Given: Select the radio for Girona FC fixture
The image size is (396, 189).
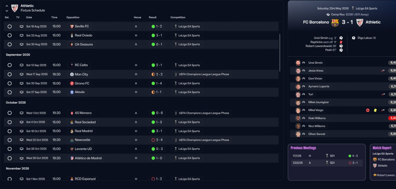Looking at the screenshot, I should 10,84.
